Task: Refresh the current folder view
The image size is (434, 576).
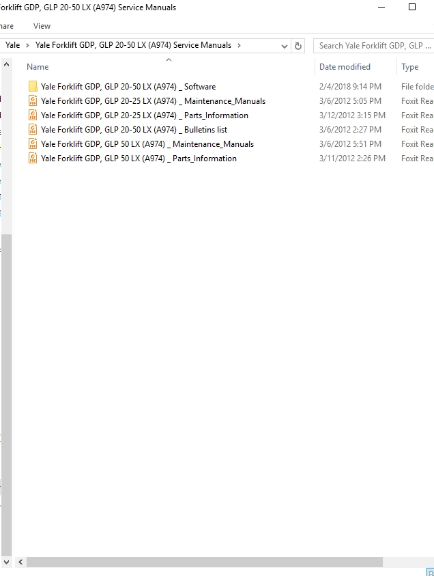Action: click(x=298, y=46)
